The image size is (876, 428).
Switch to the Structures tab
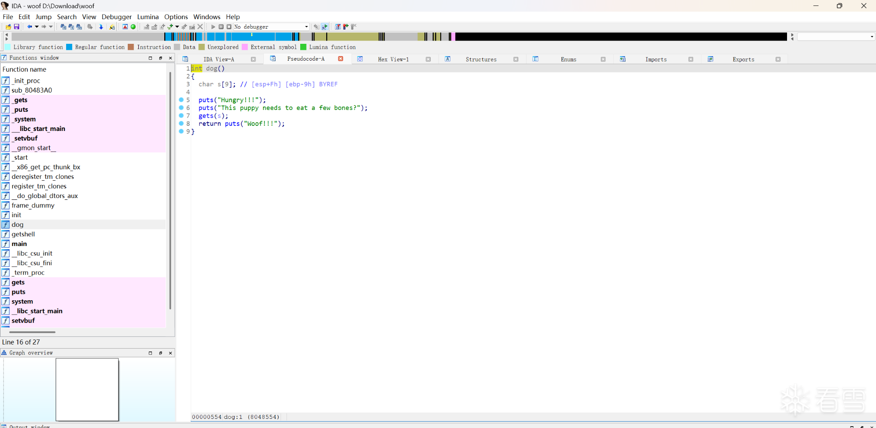(481, 59)
